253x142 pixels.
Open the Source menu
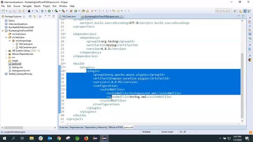click(17, 6)
